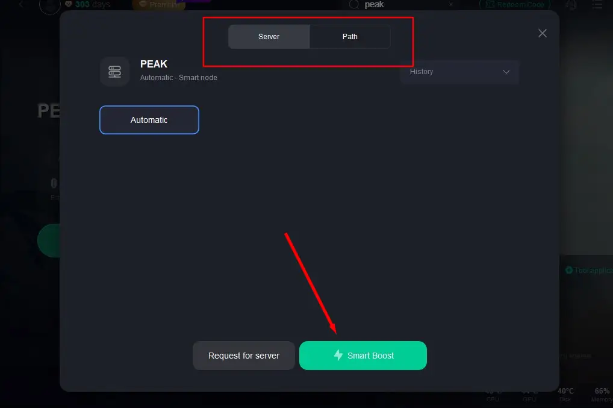Switch to the Server tab

[x=269, y=37]
